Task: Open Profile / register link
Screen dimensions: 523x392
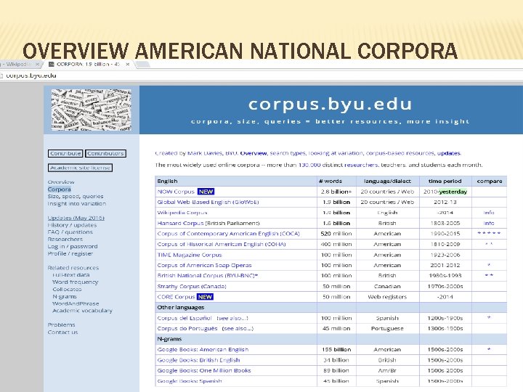Action: point(70,253)
